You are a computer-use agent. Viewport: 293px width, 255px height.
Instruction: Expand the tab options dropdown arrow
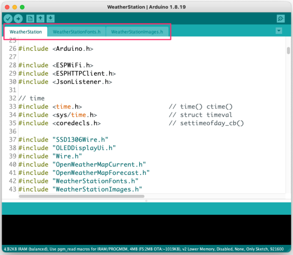point(279,31)
